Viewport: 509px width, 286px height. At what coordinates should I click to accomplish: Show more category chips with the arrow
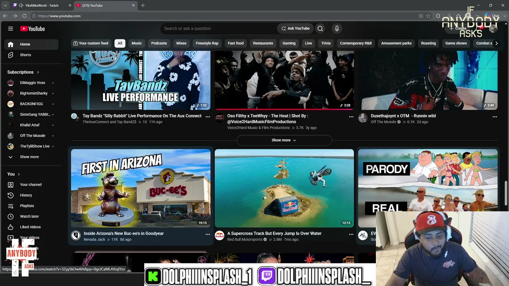[496, 43]
